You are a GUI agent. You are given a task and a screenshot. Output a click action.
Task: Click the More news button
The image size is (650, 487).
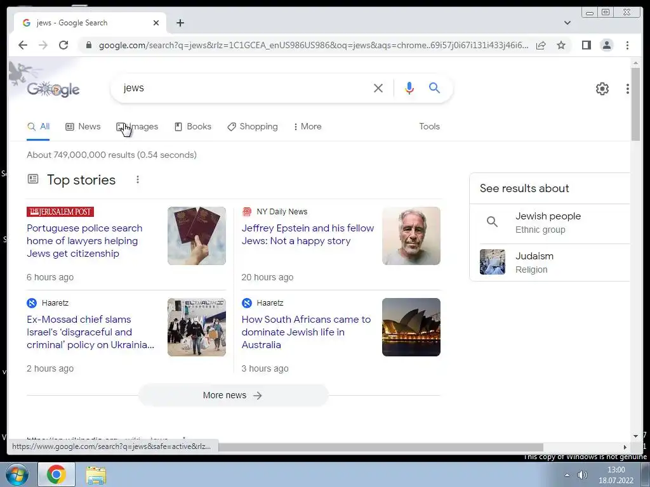click(233, 396)
